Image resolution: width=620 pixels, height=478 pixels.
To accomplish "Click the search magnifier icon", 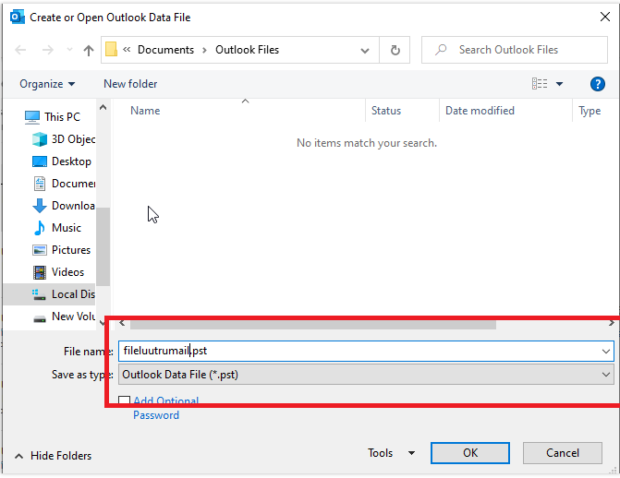I will point(441,50).
